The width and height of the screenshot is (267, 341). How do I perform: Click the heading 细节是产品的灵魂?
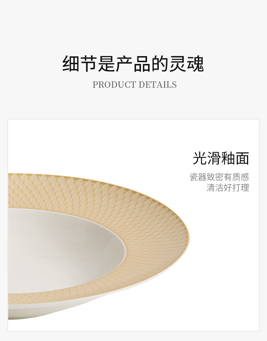(133, 64)
